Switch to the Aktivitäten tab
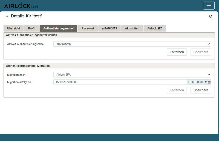 click(x=132, y=28)
